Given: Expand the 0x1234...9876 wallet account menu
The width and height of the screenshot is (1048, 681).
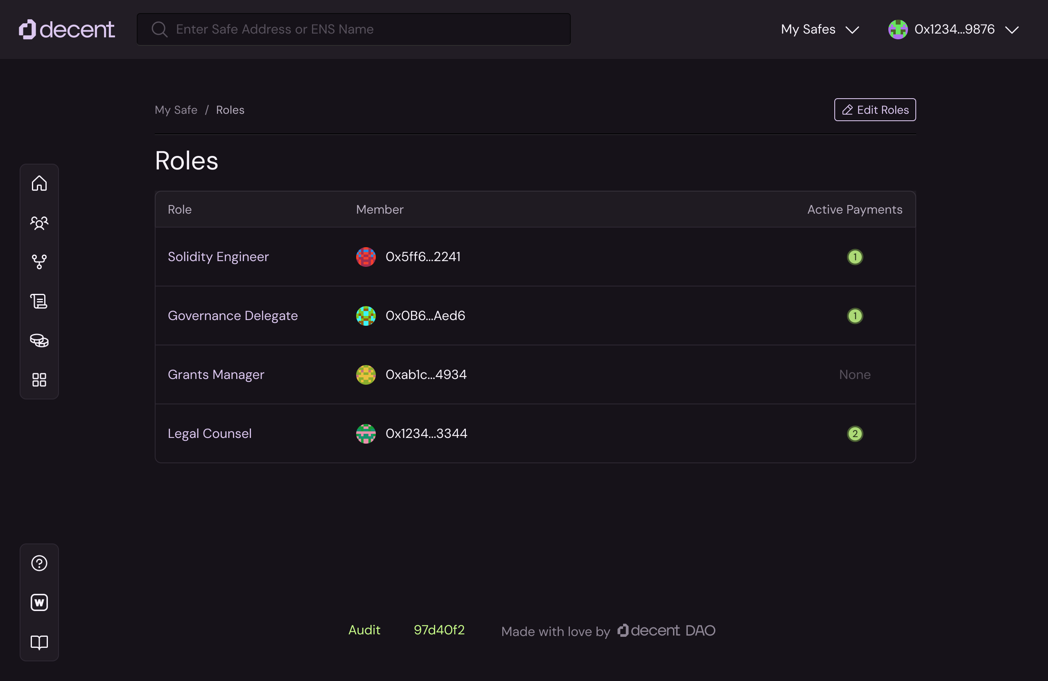Looking at the screenshot, I should click(x=953, y=29).
